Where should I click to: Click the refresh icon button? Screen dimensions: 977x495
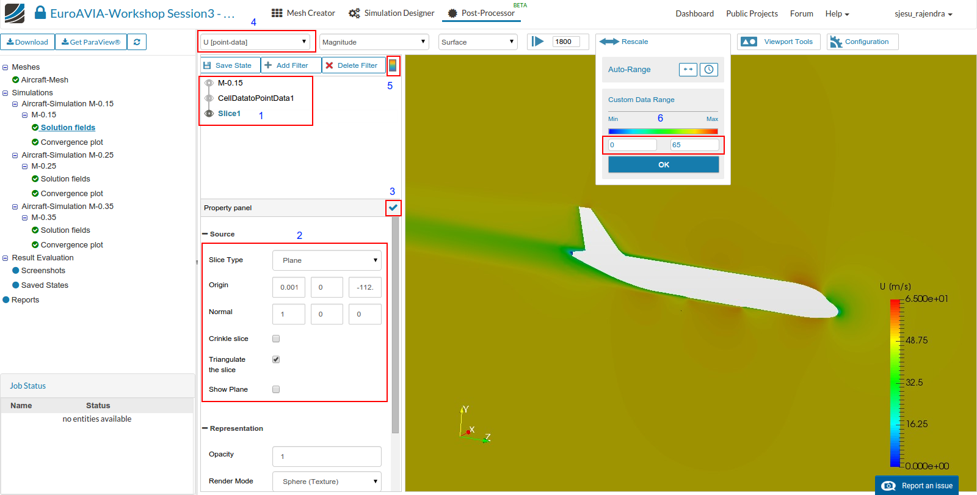137,42
